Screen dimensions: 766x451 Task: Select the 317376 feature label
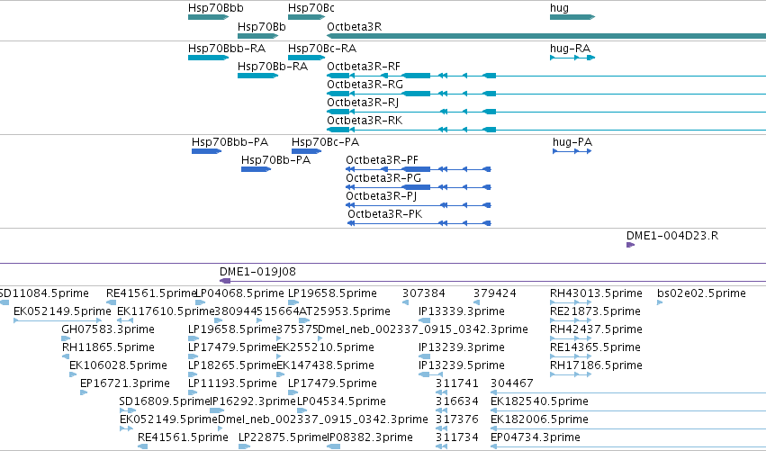[x=456, y=419]
